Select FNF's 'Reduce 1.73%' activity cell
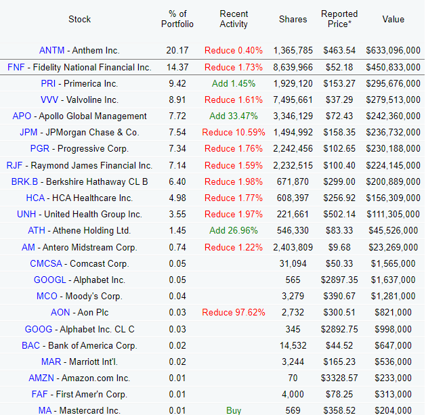426x415 pixels. click(x=234, y=67)
